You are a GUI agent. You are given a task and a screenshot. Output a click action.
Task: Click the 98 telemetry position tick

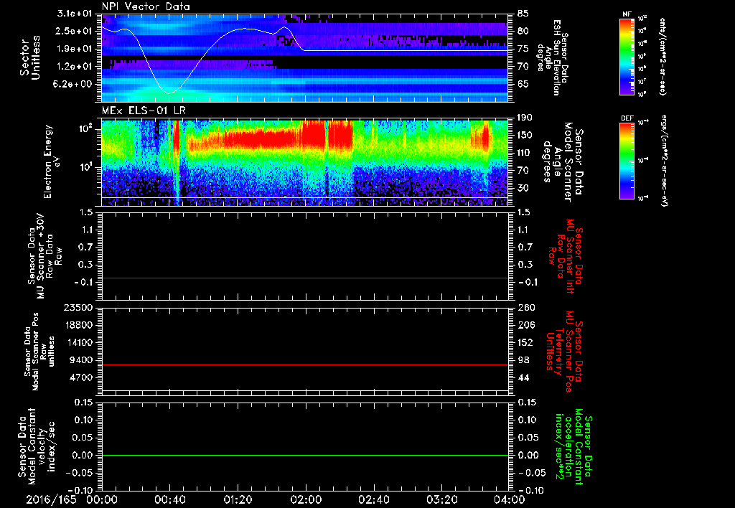(523, 360)
